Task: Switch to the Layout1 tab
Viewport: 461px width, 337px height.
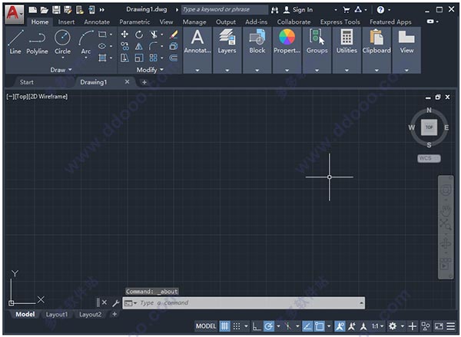Action: [x=57, y=315]
